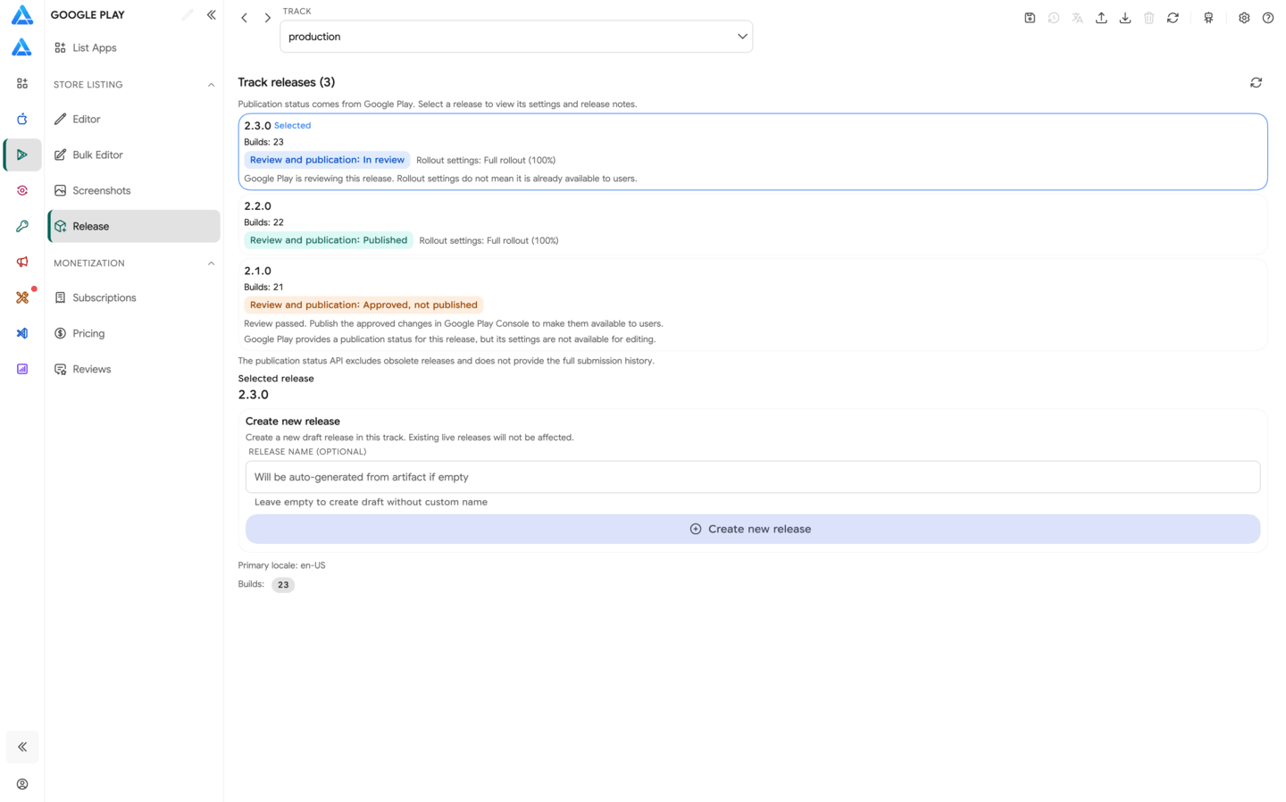Click the top Appcircle logo
The height and width of the screenshot is (802, 1286).
22,15
